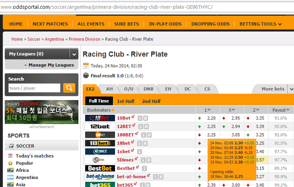Sort by column X odds
The width and height of the screenshot is (294, 187).
232,110
